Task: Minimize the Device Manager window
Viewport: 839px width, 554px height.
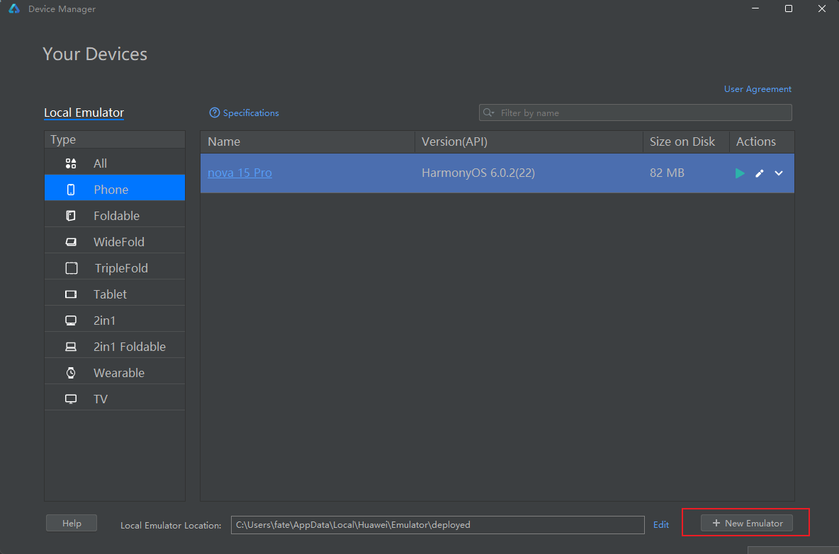Action: [755, 8]
